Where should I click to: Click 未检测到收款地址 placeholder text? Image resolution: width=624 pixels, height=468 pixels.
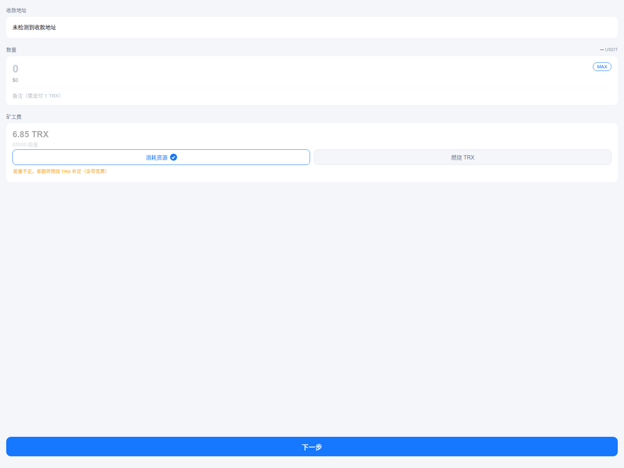click(34, 27)
